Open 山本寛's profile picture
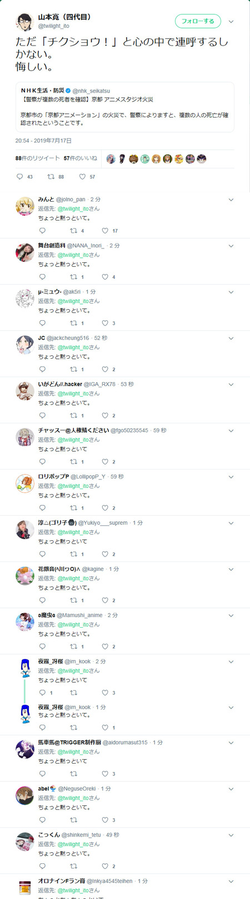250x899 pixels. 25,22
